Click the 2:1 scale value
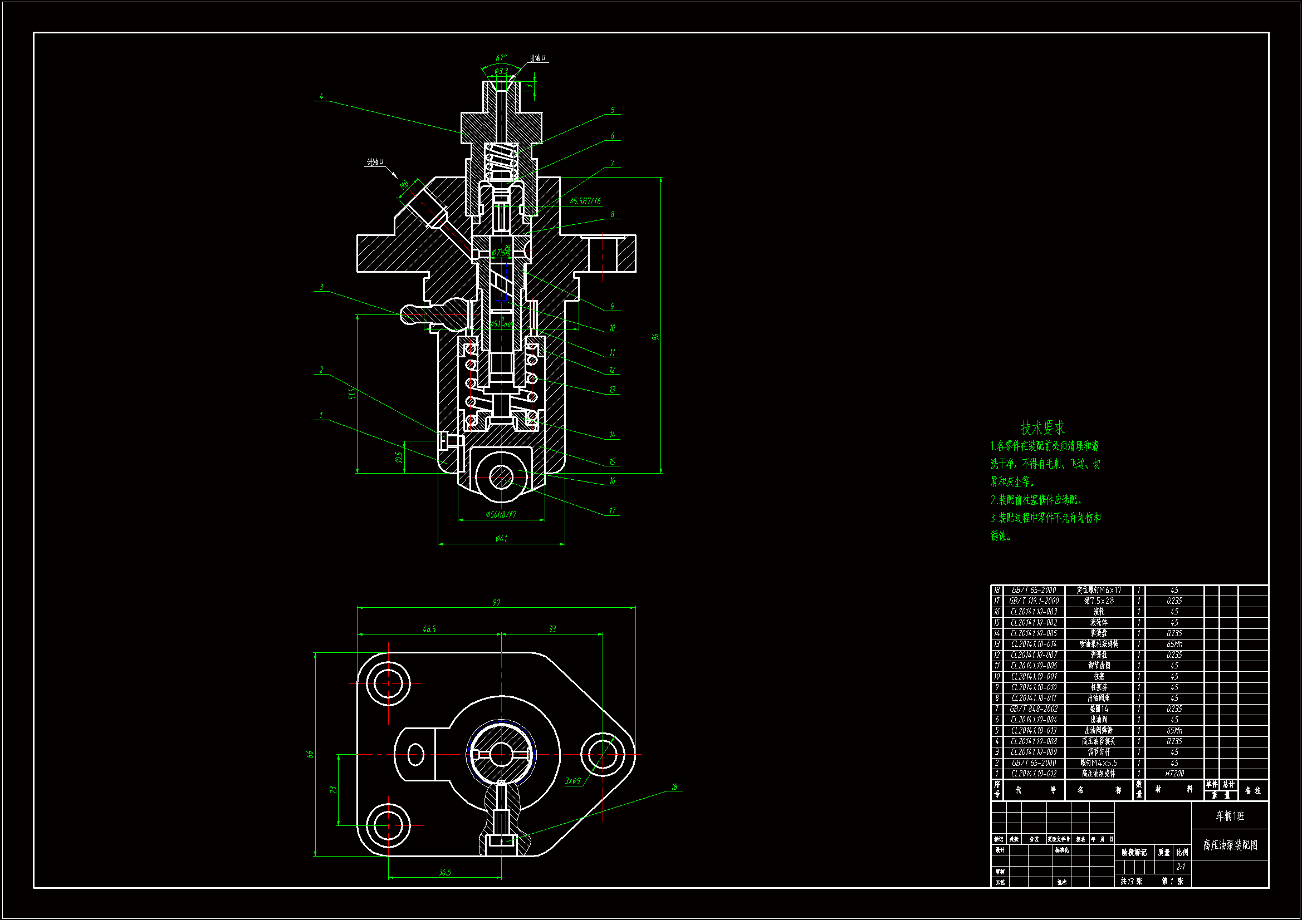The image size is (1302, 920). [1181, 867]
